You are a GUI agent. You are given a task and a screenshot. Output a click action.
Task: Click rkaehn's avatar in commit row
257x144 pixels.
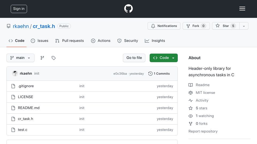tap(15, 74)
